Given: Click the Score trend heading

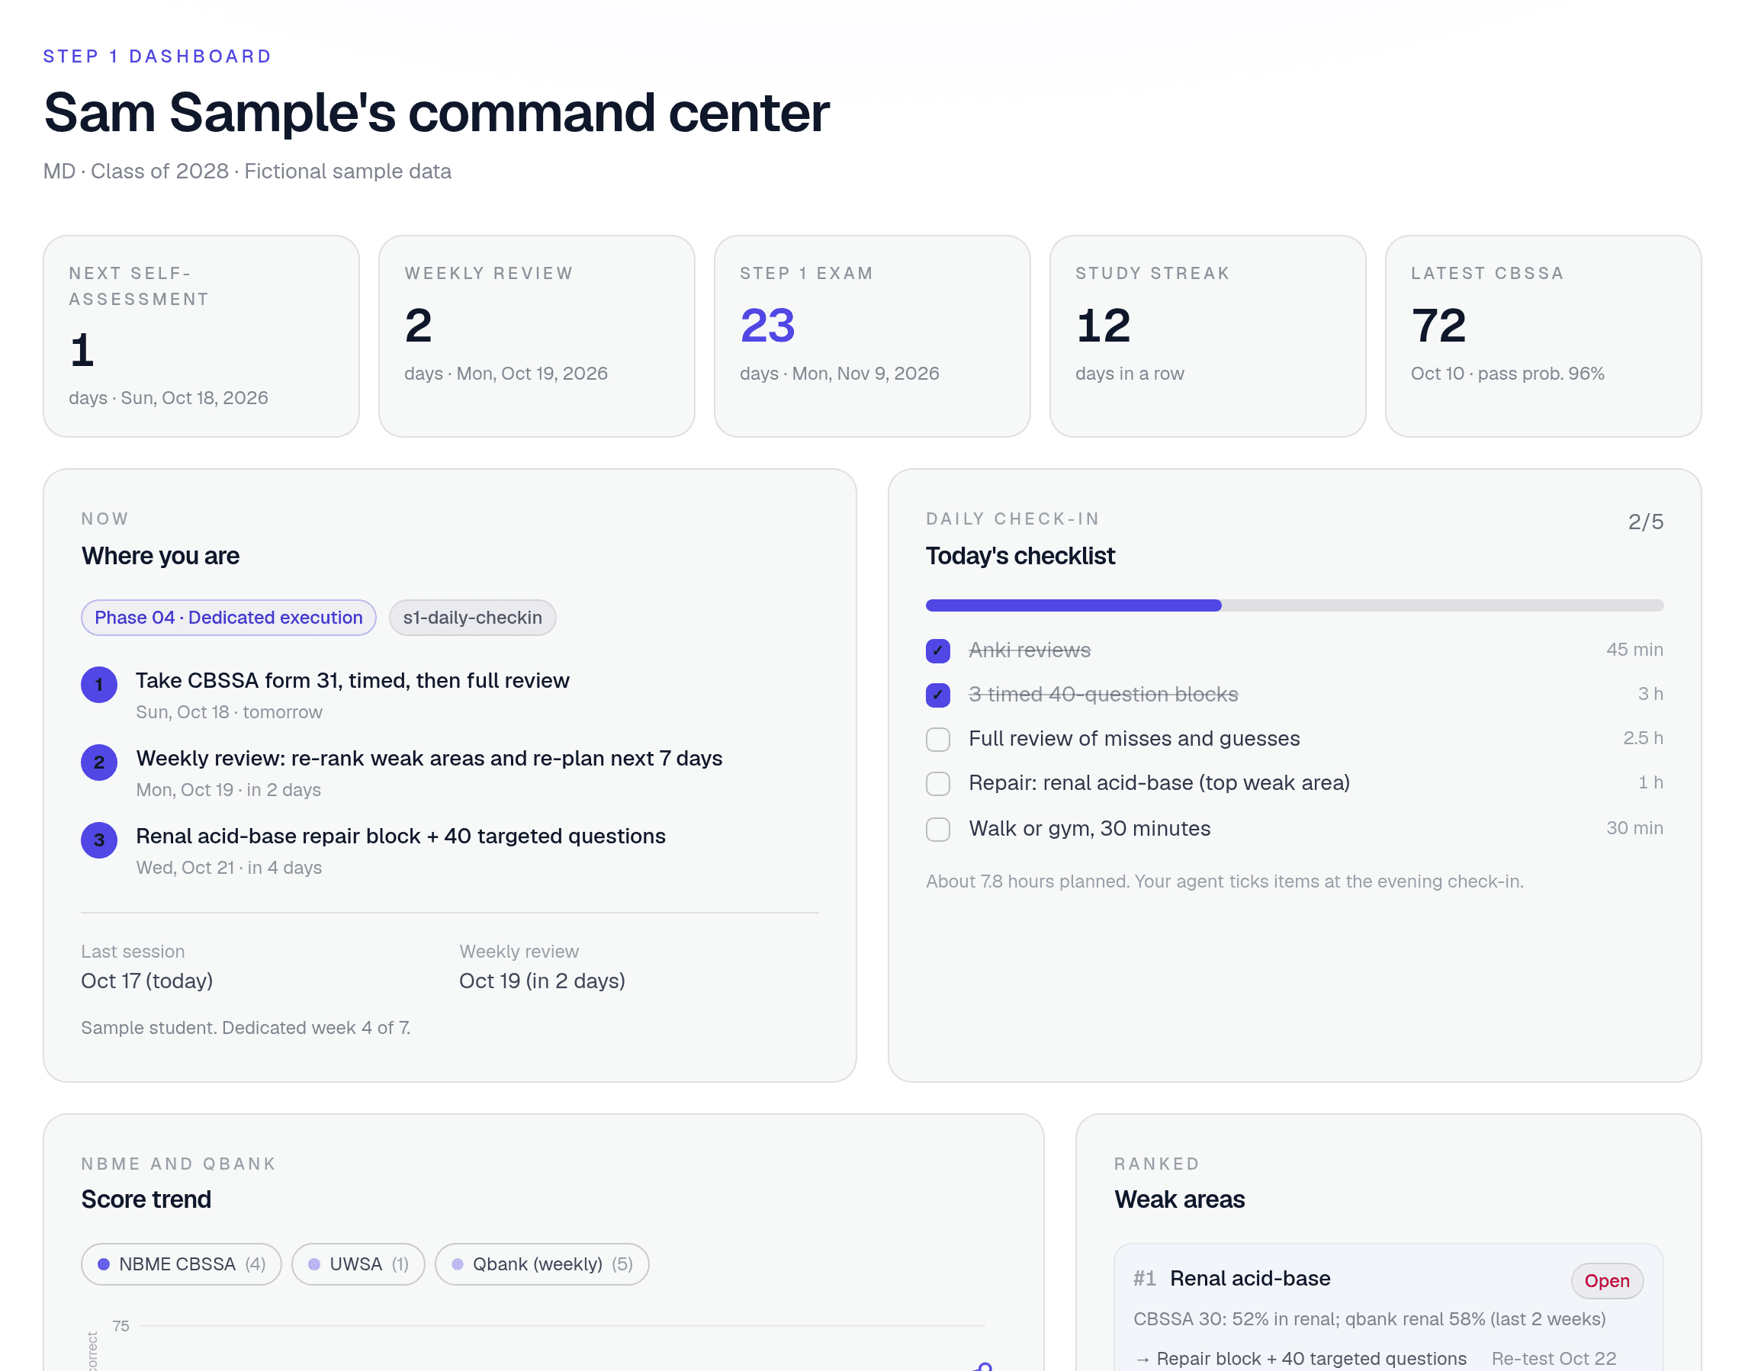Looking at the screenshot, I should pyautogui.click(x=146, y=1199).
